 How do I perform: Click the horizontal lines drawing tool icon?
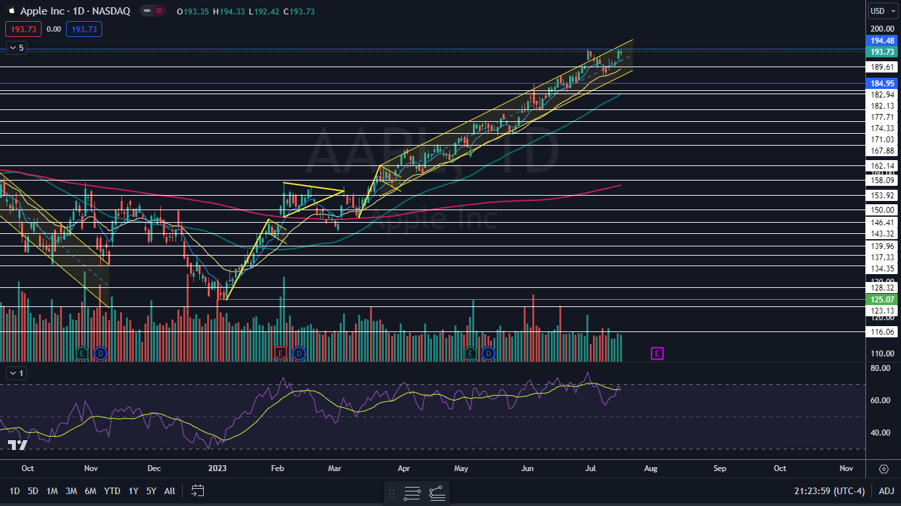coord(412,493)
